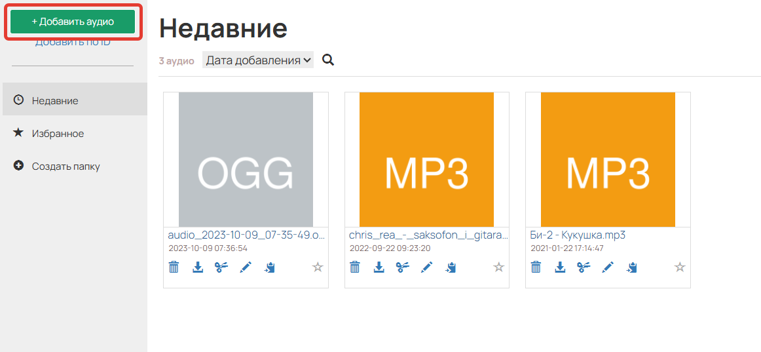Cut the chris_rea MP3 with scissors icon
The height and width of the screenshot is (352, 761).
(x=403, y=267)
